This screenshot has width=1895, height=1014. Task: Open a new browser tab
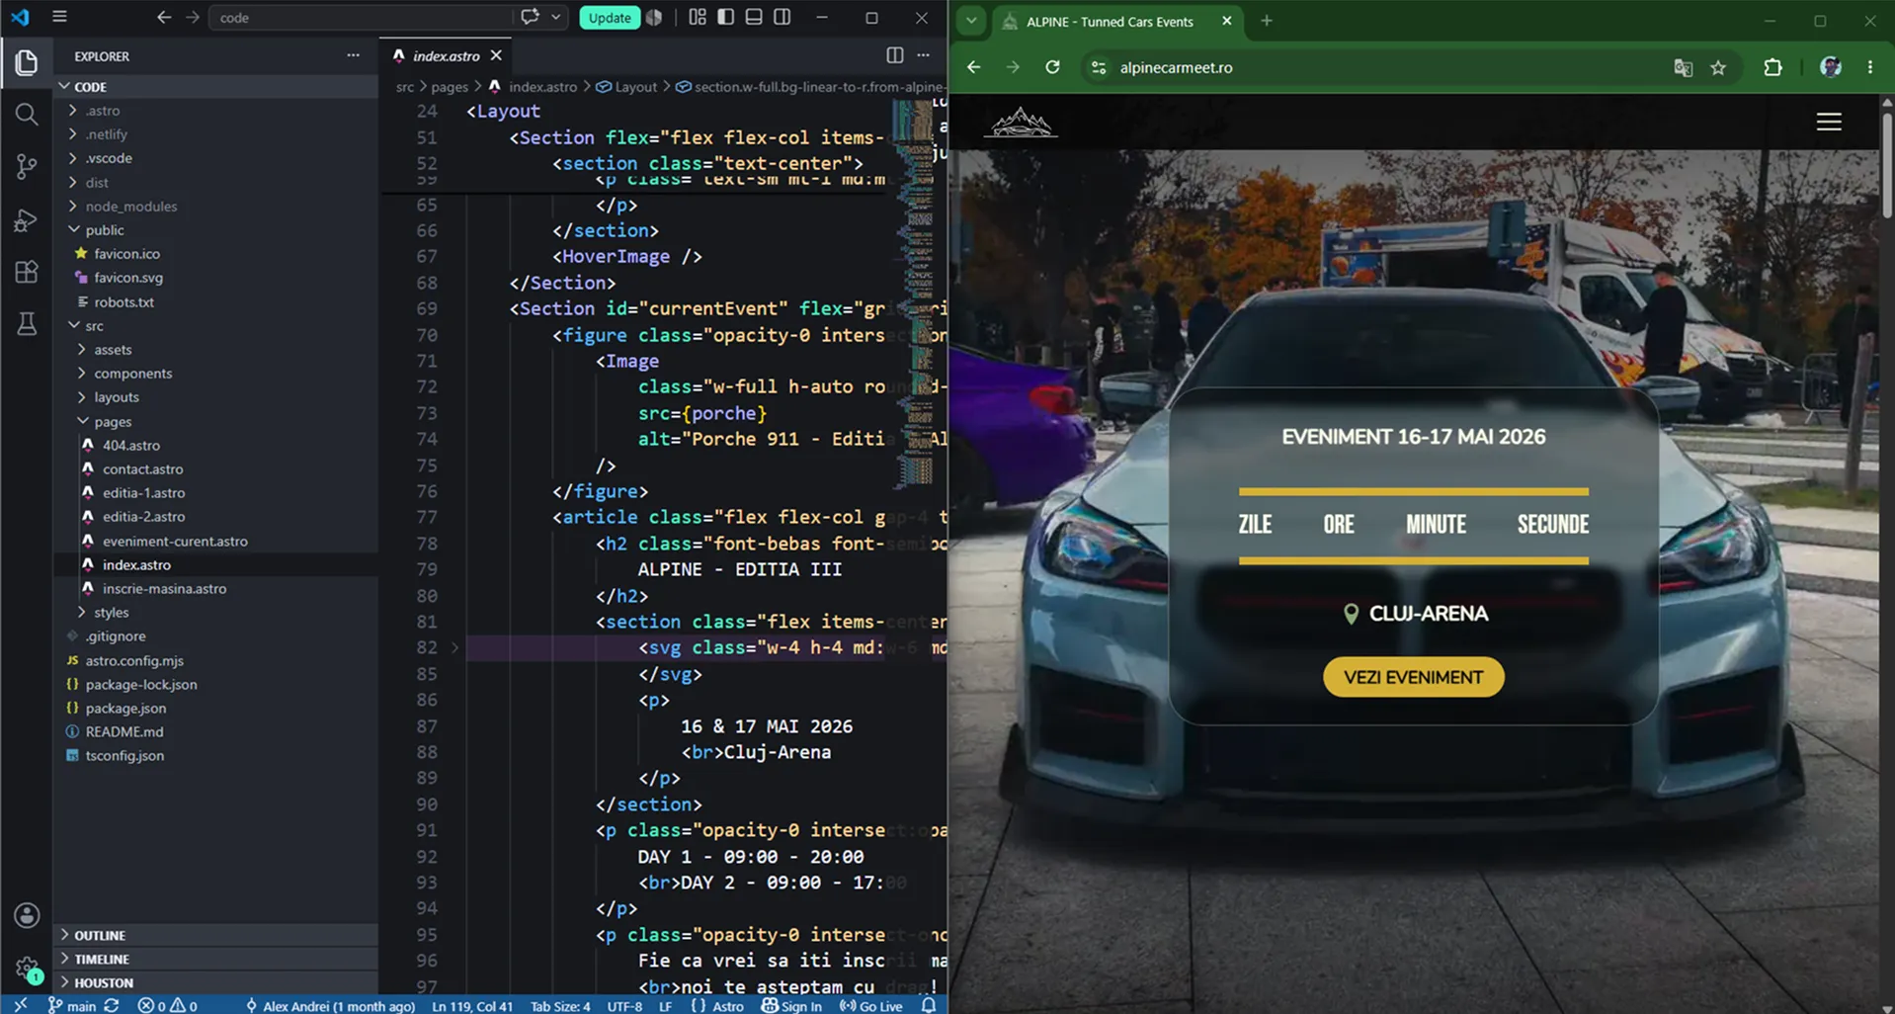1267,21
